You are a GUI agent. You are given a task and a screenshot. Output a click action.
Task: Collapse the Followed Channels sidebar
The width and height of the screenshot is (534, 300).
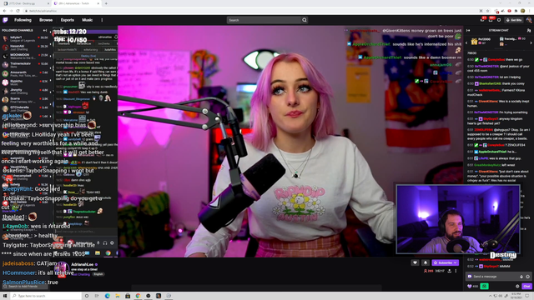(45, 30)
